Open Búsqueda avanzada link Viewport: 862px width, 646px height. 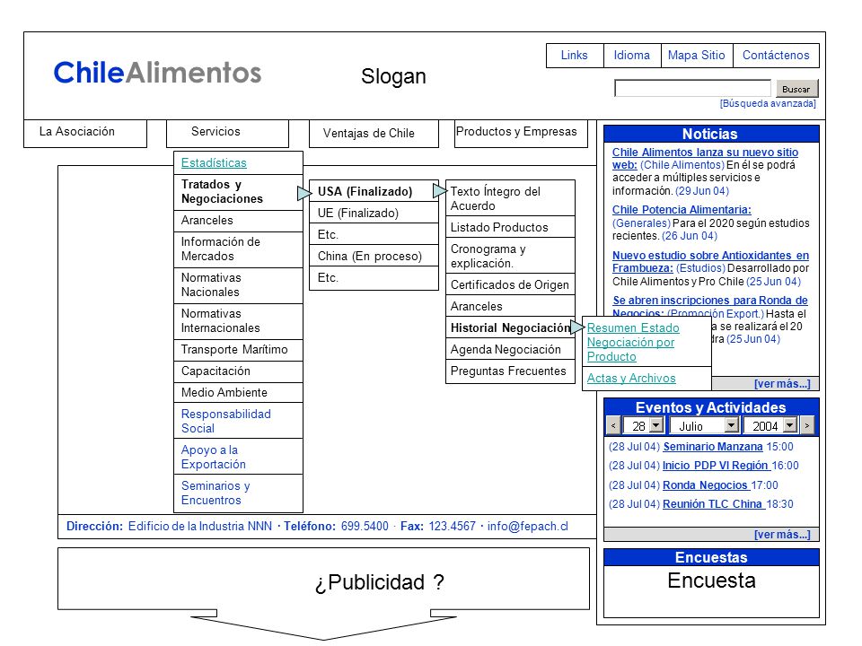point(768,103)
